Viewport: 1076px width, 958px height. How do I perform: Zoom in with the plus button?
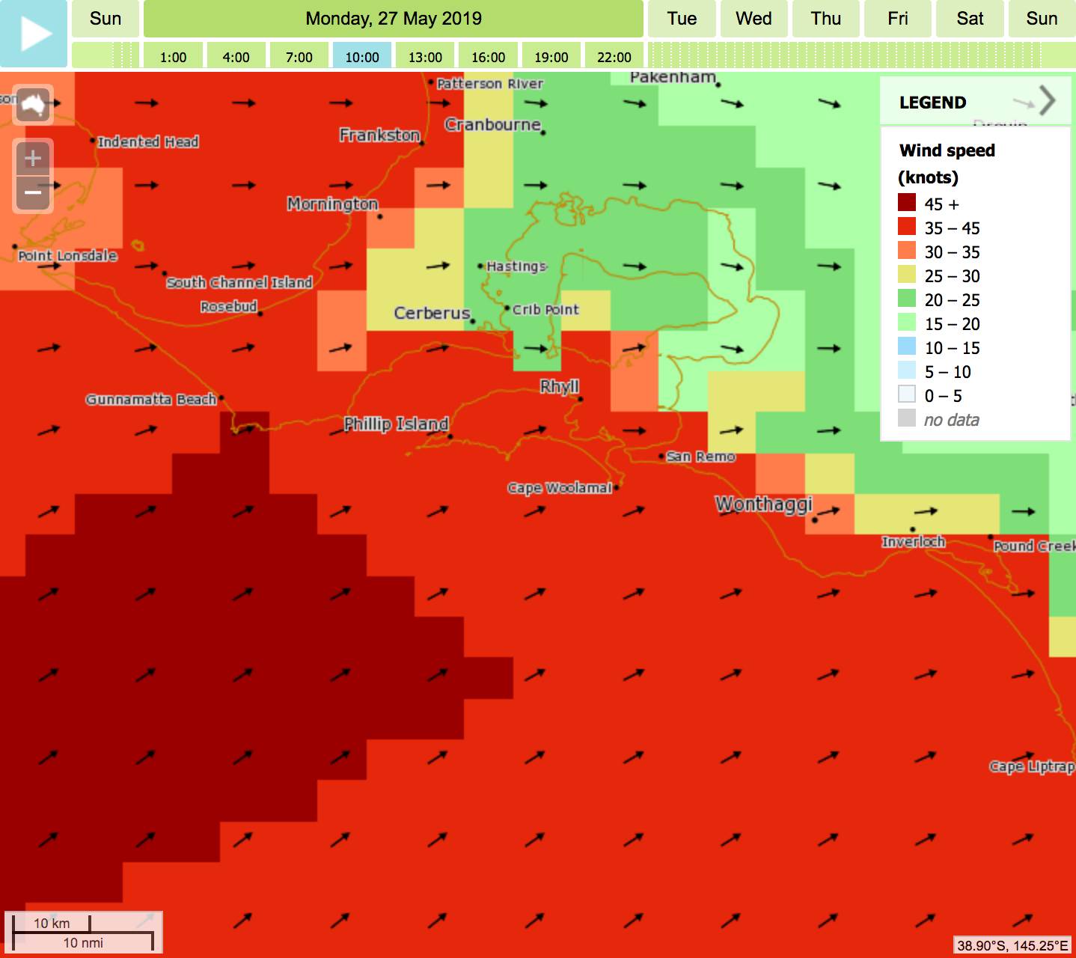click(33, 158)
